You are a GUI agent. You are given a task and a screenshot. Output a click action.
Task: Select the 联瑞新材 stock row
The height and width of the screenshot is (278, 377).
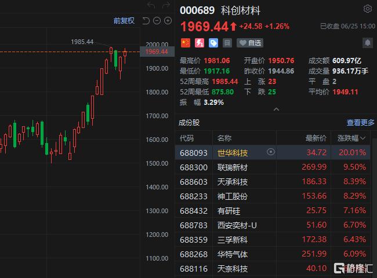273,167
